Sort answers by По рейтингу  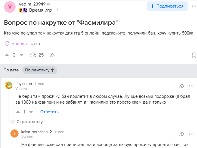(x=39, y=70)
